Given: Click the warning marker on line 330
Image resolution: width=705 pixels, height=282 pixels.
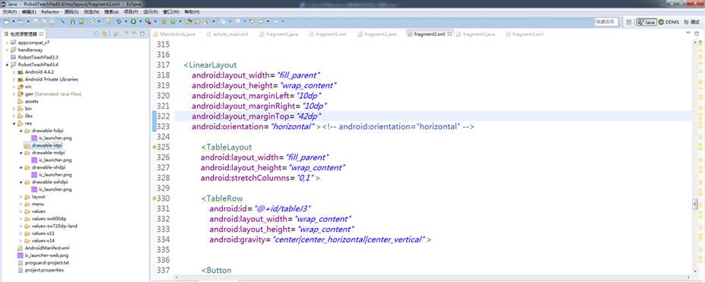Looking at the screenshot, I should coord(154,198).
